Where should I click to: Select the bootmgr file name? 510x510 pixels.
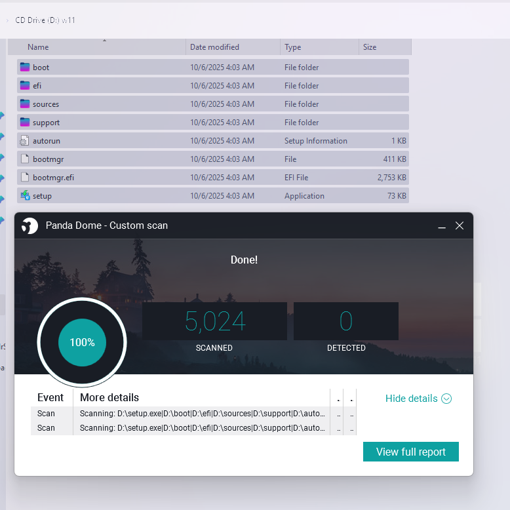click(x=48, y=159)
